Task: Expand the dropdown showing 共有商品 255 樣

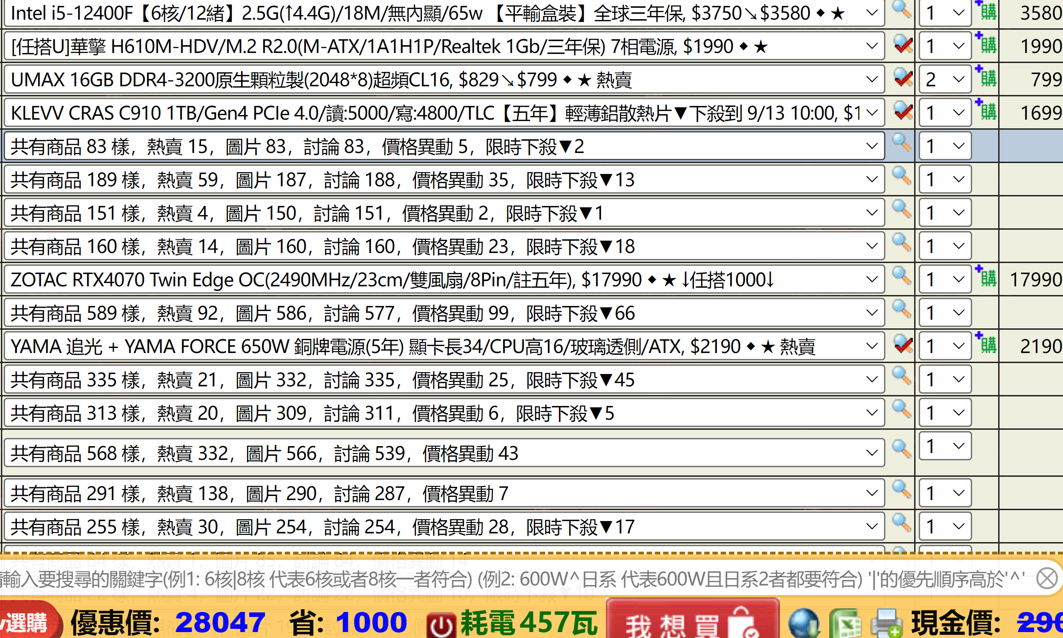Action: (444, 527)
